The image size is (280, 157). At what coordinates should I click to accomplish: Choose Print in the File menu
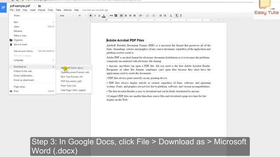(32, 91)
